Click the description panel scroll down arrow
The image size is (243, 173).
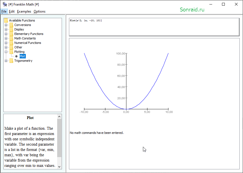click(x=59, y=167)
